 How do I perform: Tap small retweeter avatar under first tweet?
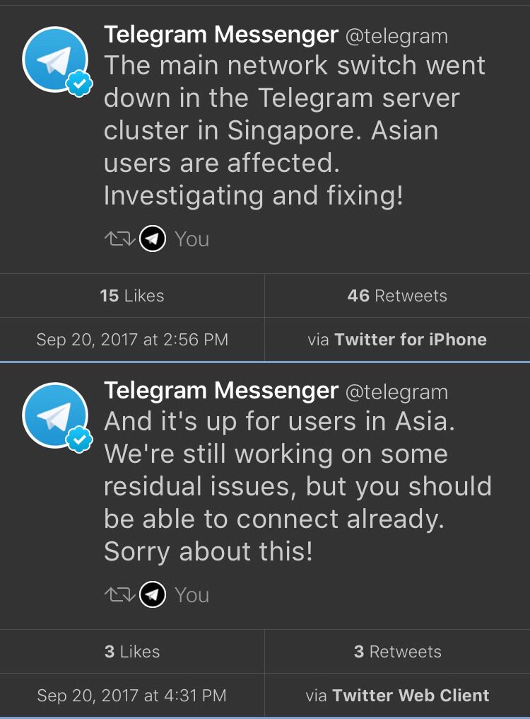tap(152, 239)
